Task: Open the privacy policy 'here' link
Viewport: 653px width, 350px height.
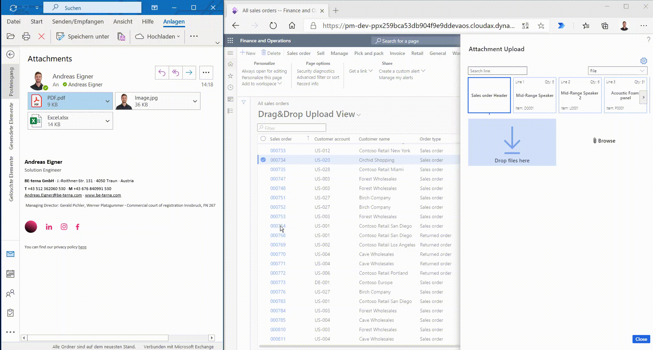Action: 82,247
